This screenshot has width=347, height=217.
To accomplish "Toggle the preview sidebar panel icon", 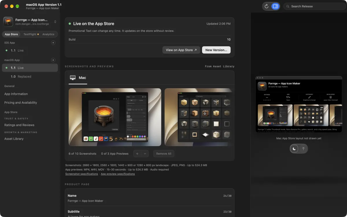I will (x=275, y=6).
